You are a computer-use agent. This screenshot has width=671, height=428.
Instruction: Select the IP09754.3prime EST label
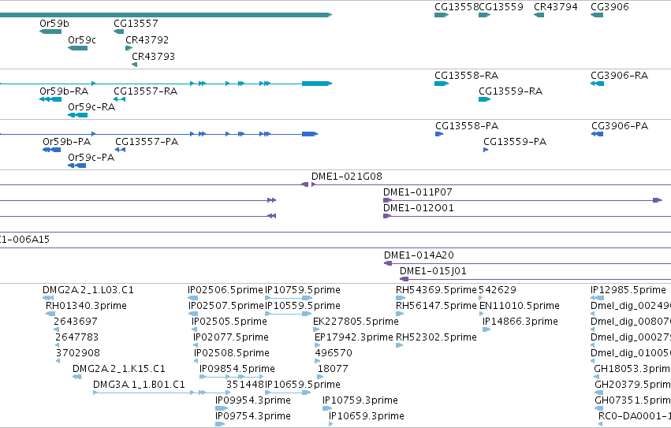tap(253, 416)
